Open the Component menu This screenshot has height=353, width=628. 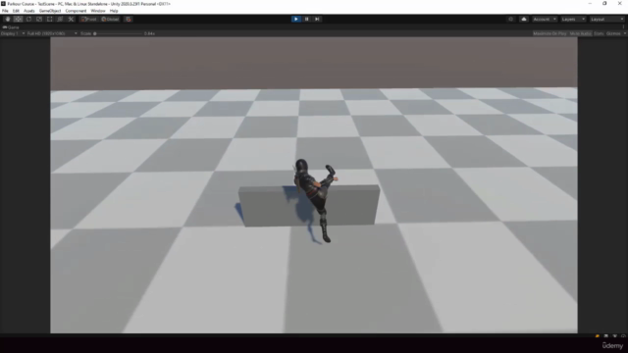76,11
